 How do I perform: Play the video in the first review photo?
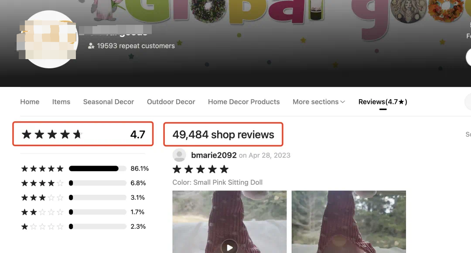[229, 246]
